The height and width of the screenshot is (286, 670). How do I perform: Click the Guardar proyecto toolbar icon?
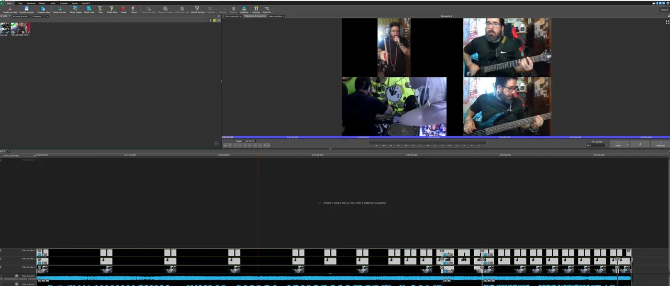coord(26,9)
